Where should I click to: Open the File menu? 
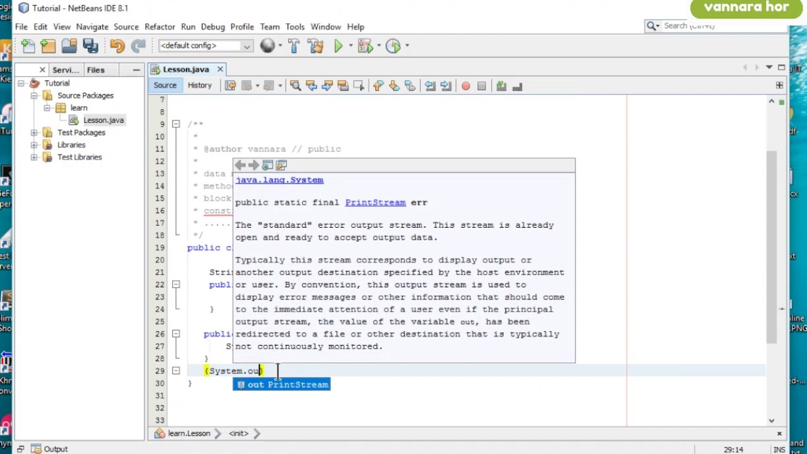pos(21,26)
